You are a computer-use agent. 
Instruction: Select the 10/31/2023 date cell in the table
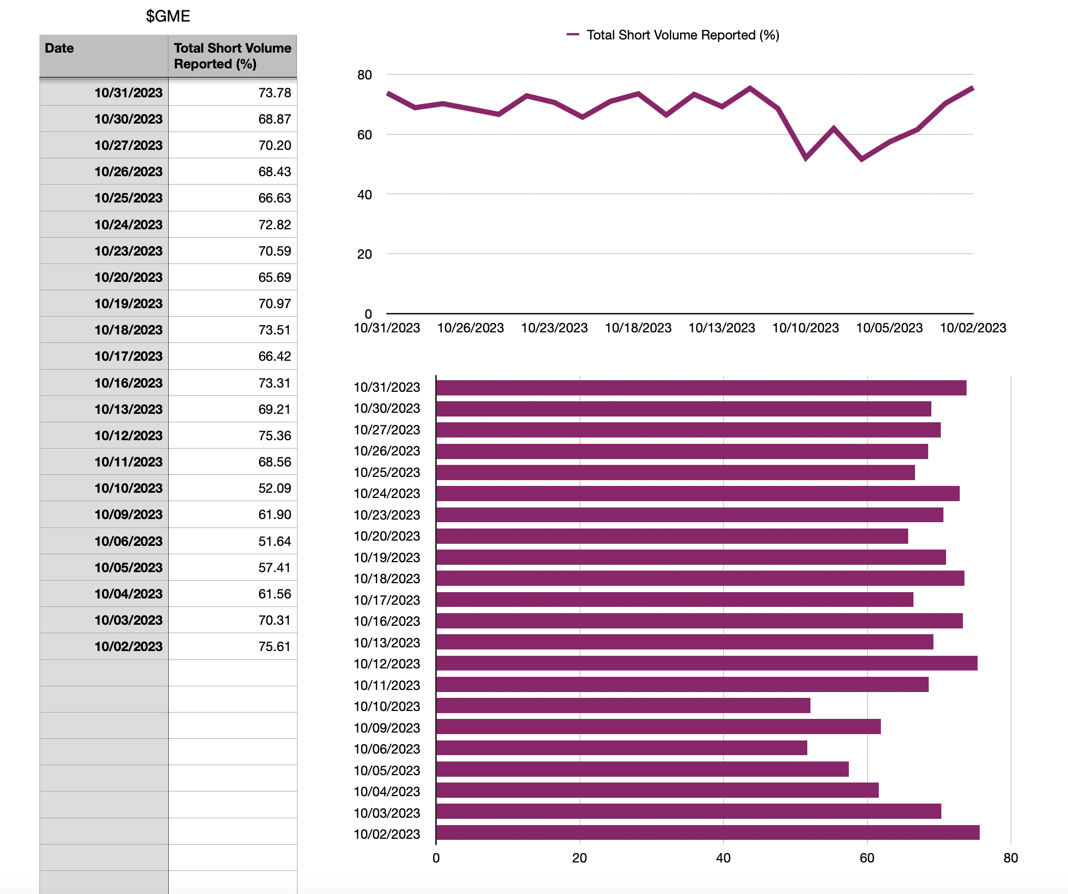tap(104, 93)
